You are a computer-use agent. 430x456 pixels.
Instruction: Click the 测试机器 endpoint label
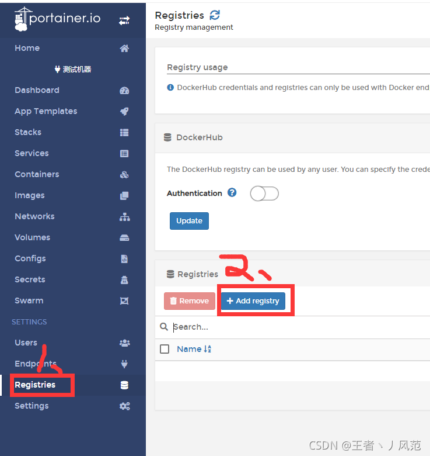[x=73, y=69]
